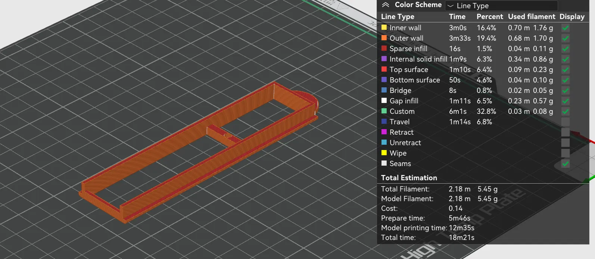This screenshot has width=595, height=259.
Task: Toggle Inner wall display checkbox
Action: [566, 28]
